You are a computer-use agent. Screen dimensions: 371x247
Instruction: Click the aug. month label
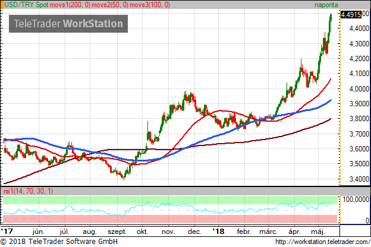(x=89, y=232)
